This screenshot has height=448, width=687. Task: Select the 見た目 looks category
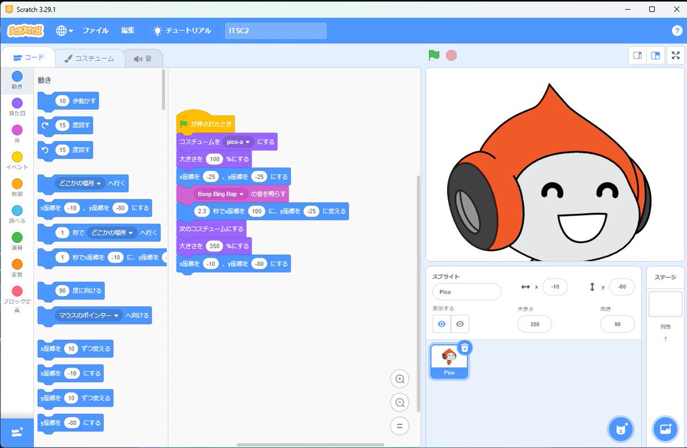pyautogui.click(x=17, y=107)
